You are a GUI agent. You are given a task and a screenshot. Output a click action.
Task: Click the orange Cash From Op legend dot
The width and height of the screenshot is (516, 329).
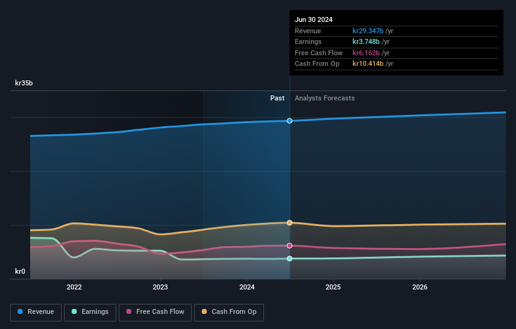[x=204, y=311]
